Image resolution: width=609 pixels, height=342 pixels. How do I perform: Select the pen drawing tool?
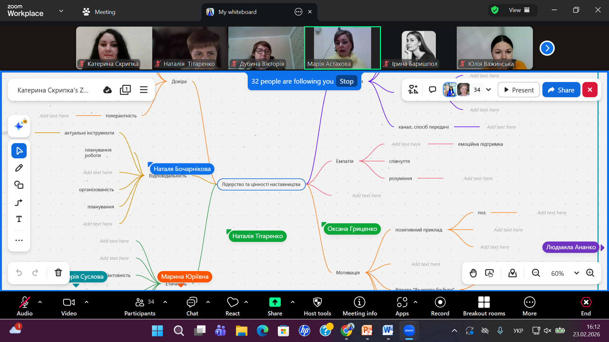point(19,168)
